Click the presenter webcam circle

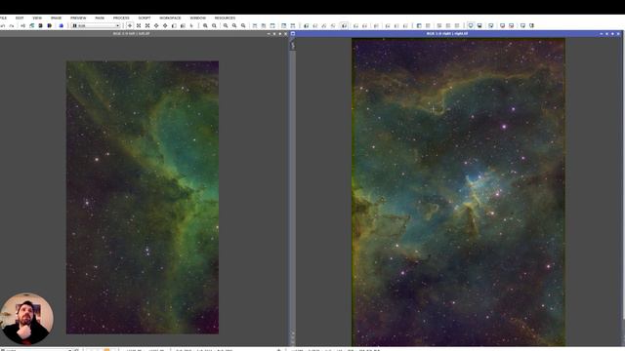(26, 319)
